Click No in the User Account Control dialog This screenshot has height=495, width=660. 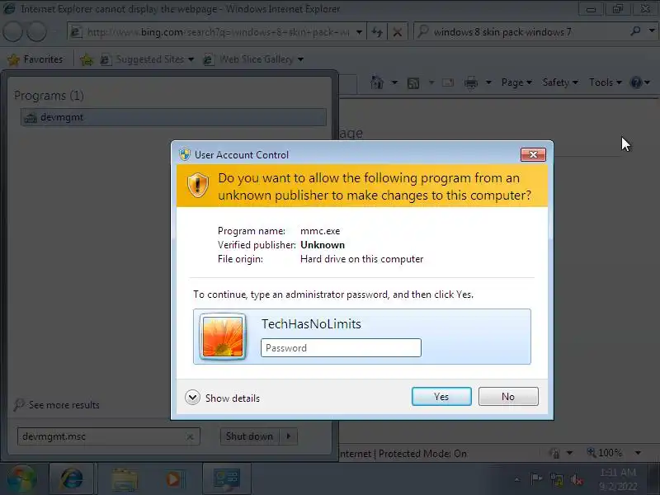[x=508, y=397]
